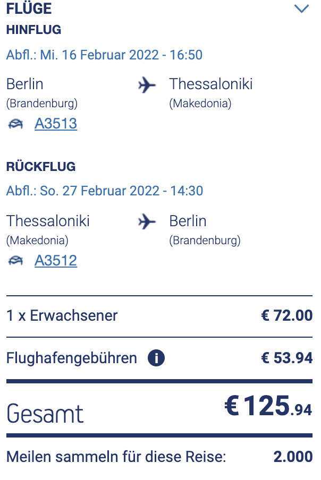Click the airport fees amount € 53.94
Image resolution: width=321 pixels, height=480 pixels.
[286, 358]
